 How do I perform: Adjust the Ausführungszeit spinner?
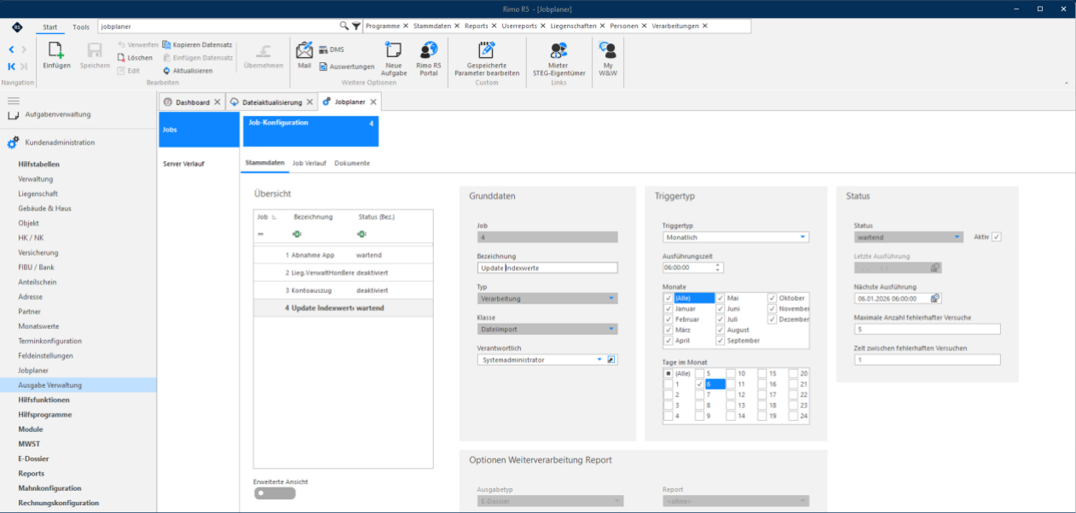pos(718,268)
